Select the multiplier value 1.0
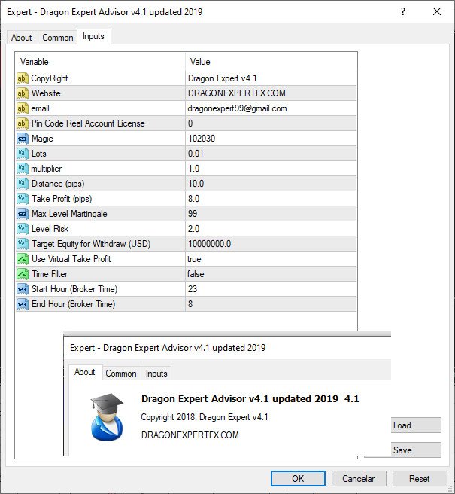Screen dimensions: 455x494 (x=271, y=169)
